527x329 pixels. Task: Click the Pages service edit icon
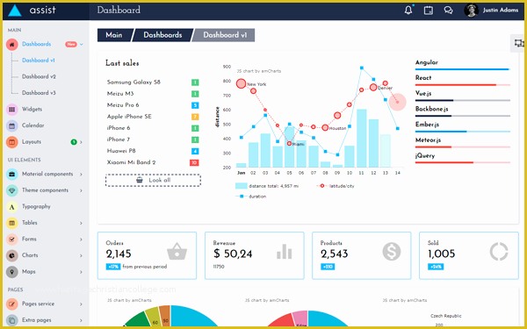11,304
